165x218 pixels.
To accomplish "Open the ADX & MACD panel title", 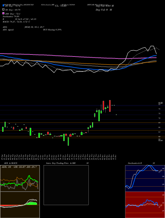I will tap(11, 163).
